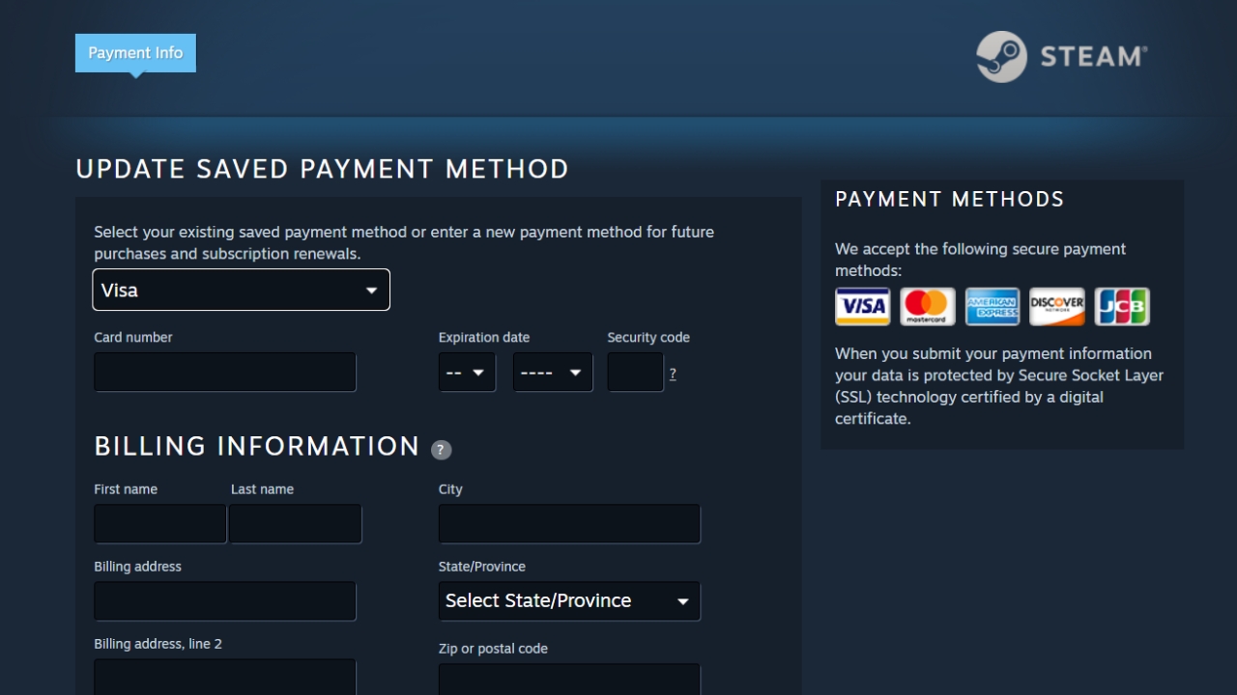Click the security code help link
Image resolution: width=1237 pixels, height=695 pixels.
[x=672, y=373]
